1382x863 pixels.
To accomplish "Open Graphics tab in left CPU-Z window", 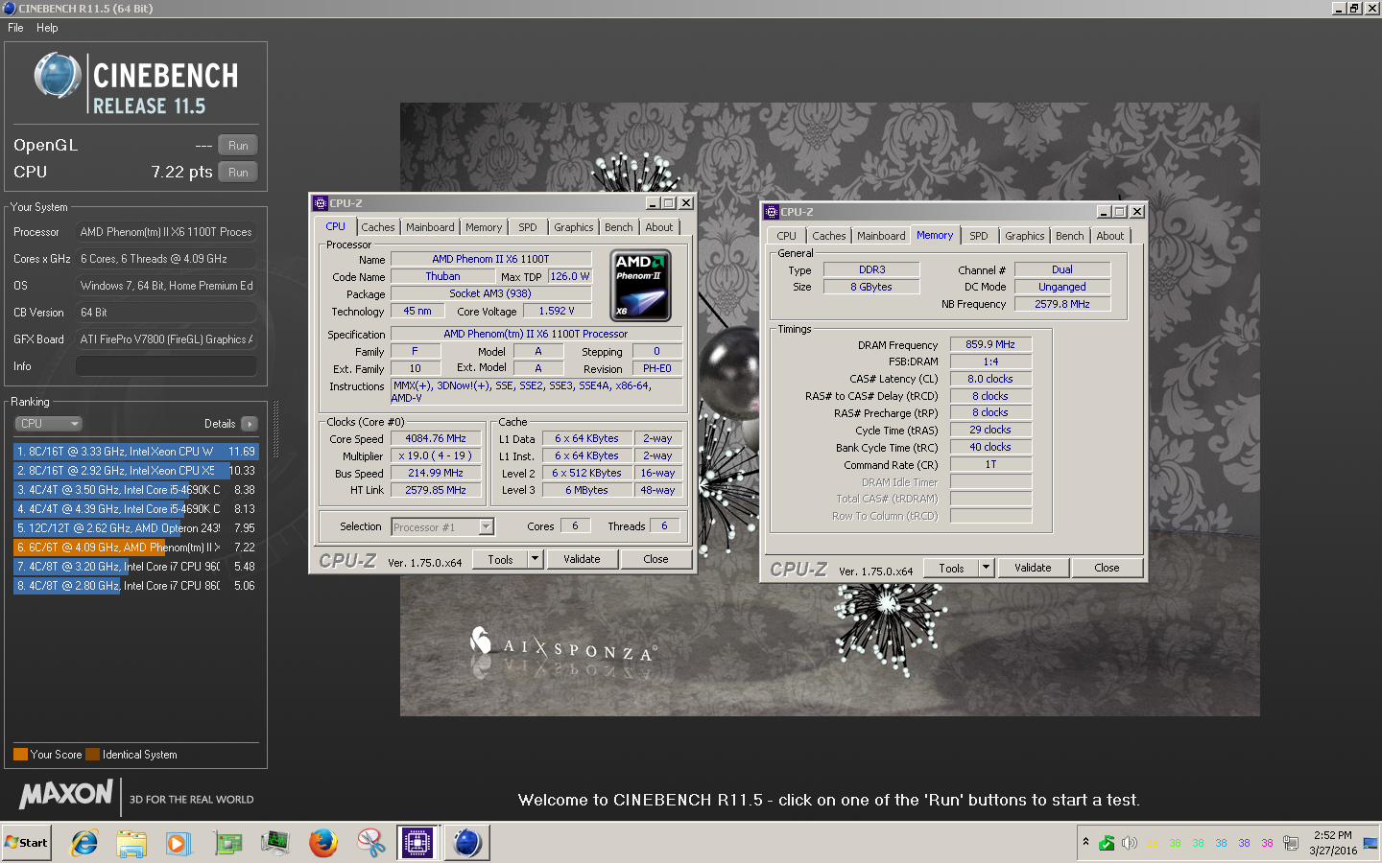I will coord(574,227).
